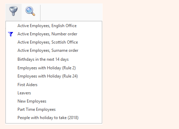Select Birthdays in the next 14 days

43,59
